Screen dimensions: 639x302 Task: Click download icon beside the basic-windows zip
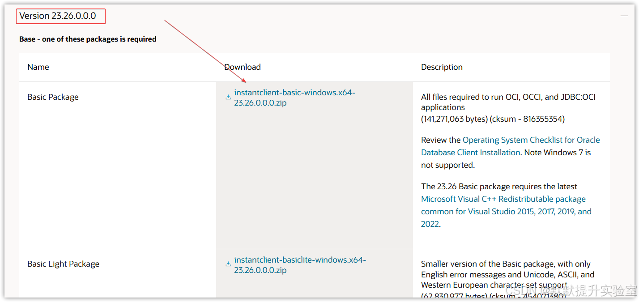(228, 97)
